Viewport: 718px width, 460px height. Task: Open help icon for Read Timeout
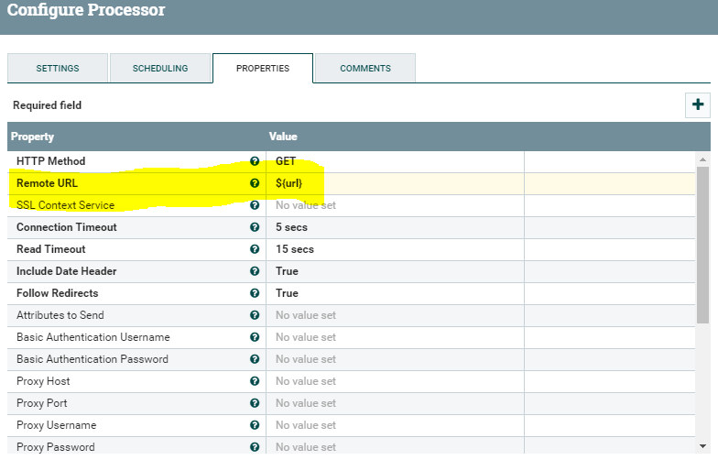(255, 249)
